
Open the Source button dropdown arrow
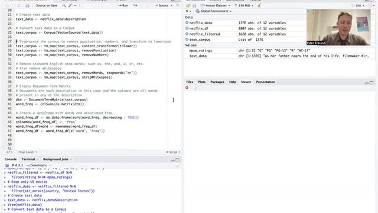pyautogui.click(x=171, y=5)
